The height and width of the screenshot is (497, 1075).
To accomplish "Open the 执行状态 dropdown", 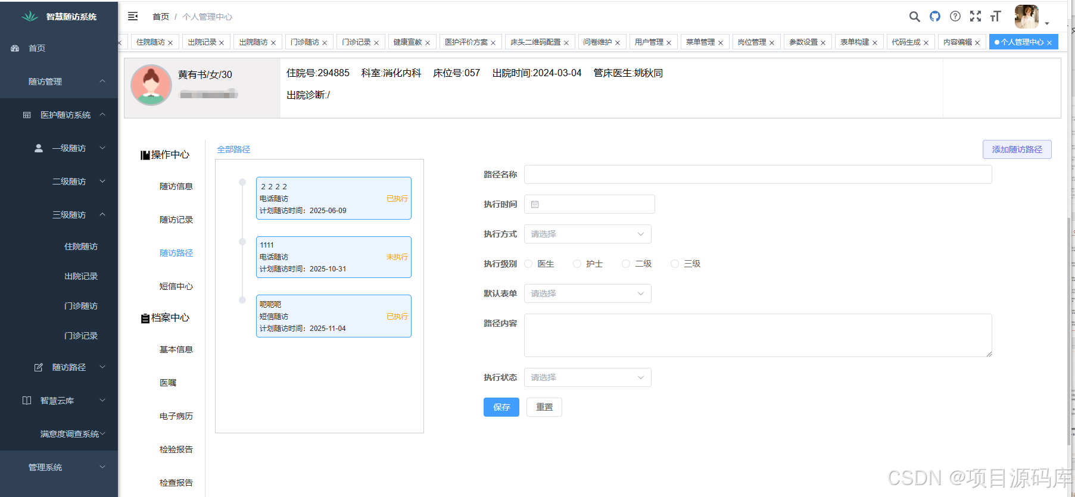I will [x=588, y=377].
